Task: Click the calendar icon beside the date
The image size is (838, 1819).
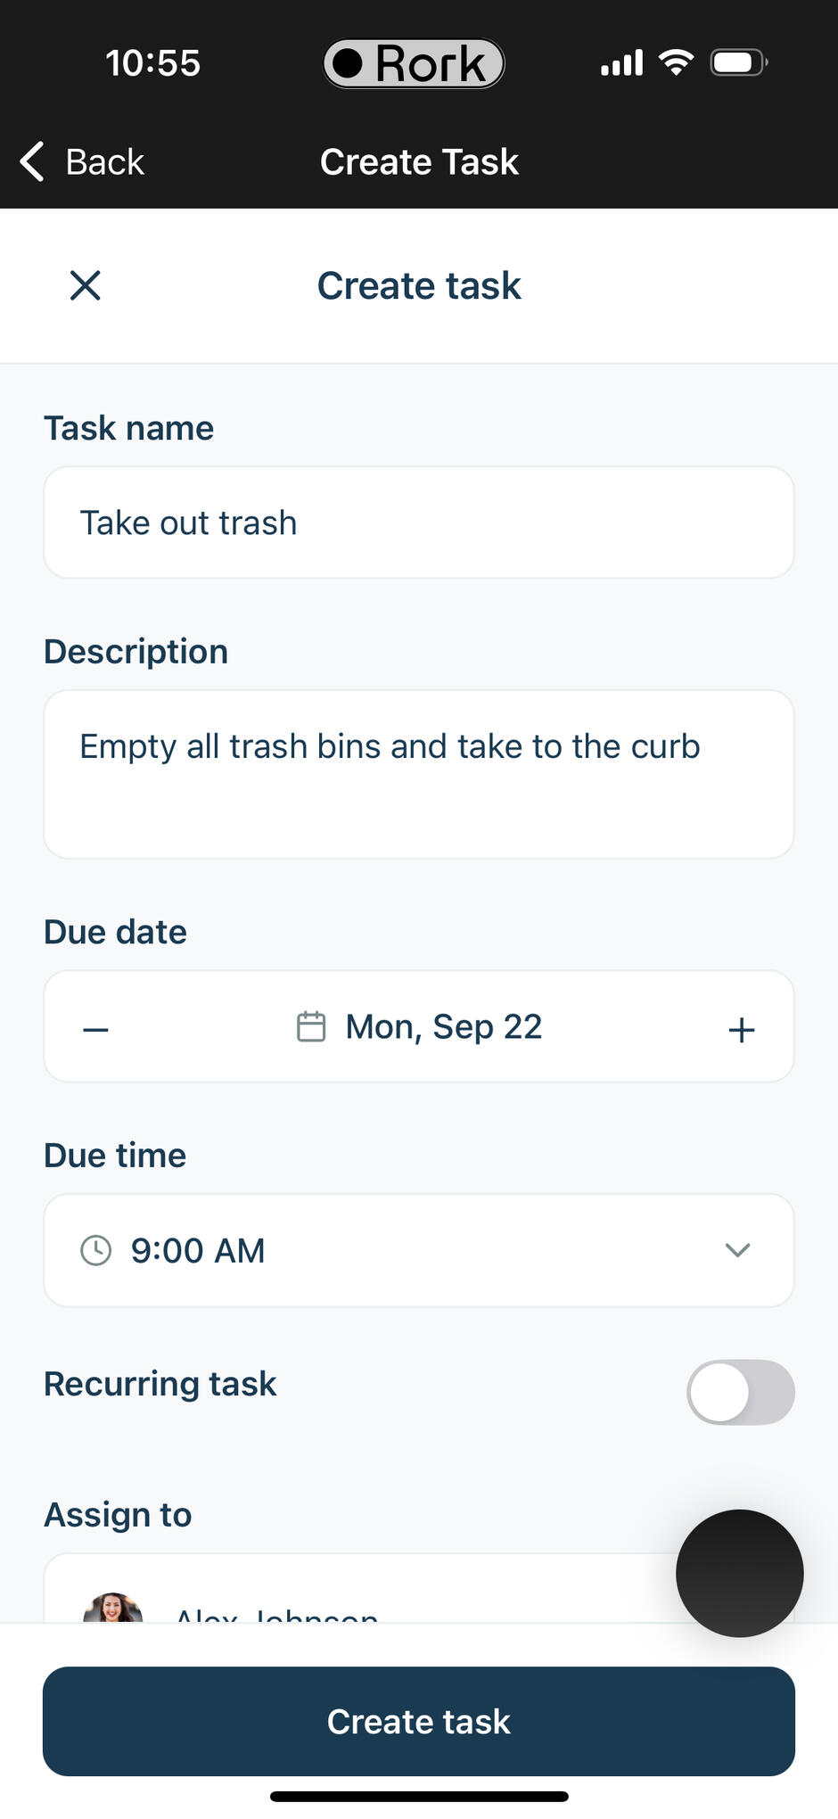Action: pyautogui.click(x=311, y=1026)
